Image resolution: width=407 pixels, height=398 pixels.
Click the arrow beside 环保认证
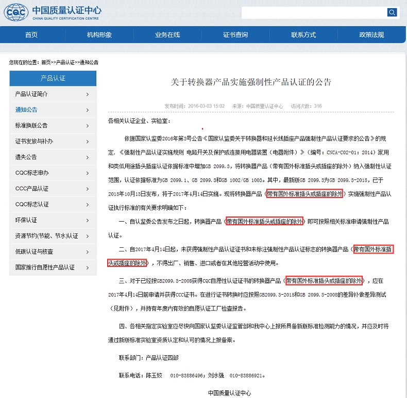coord(88,220)
